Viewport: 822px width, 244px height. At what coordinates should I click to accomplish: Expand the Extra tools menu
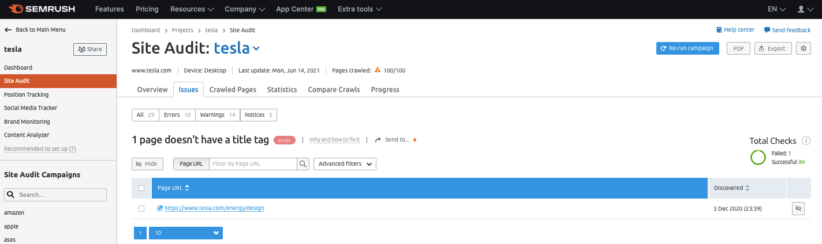(x=360, y=9)
